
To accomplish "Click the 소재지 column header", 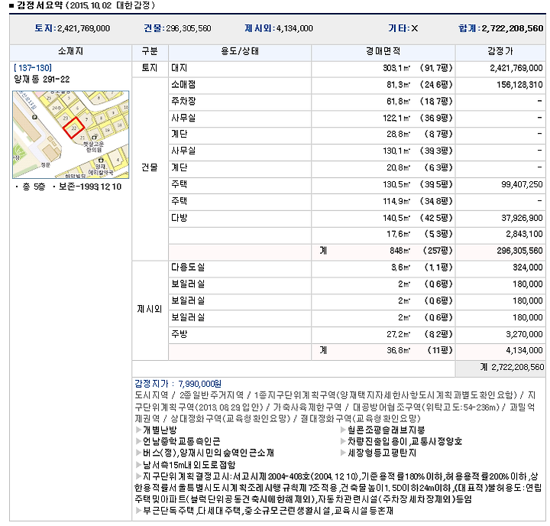I will click(70, 51).
